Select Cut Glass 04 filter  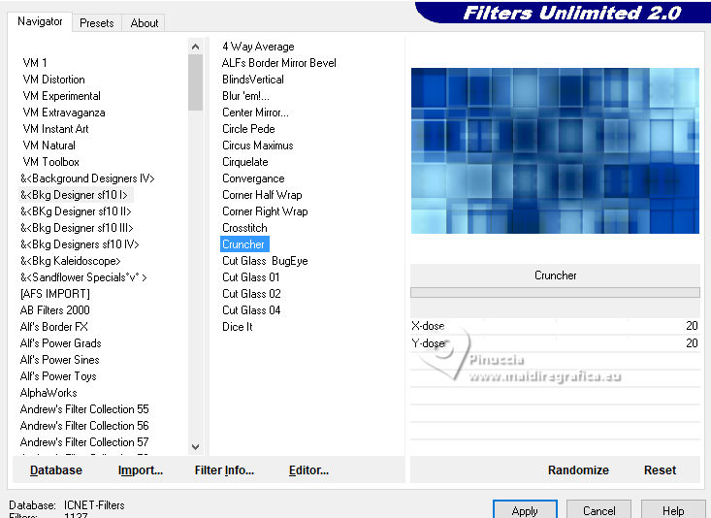(x=251, y=310)
